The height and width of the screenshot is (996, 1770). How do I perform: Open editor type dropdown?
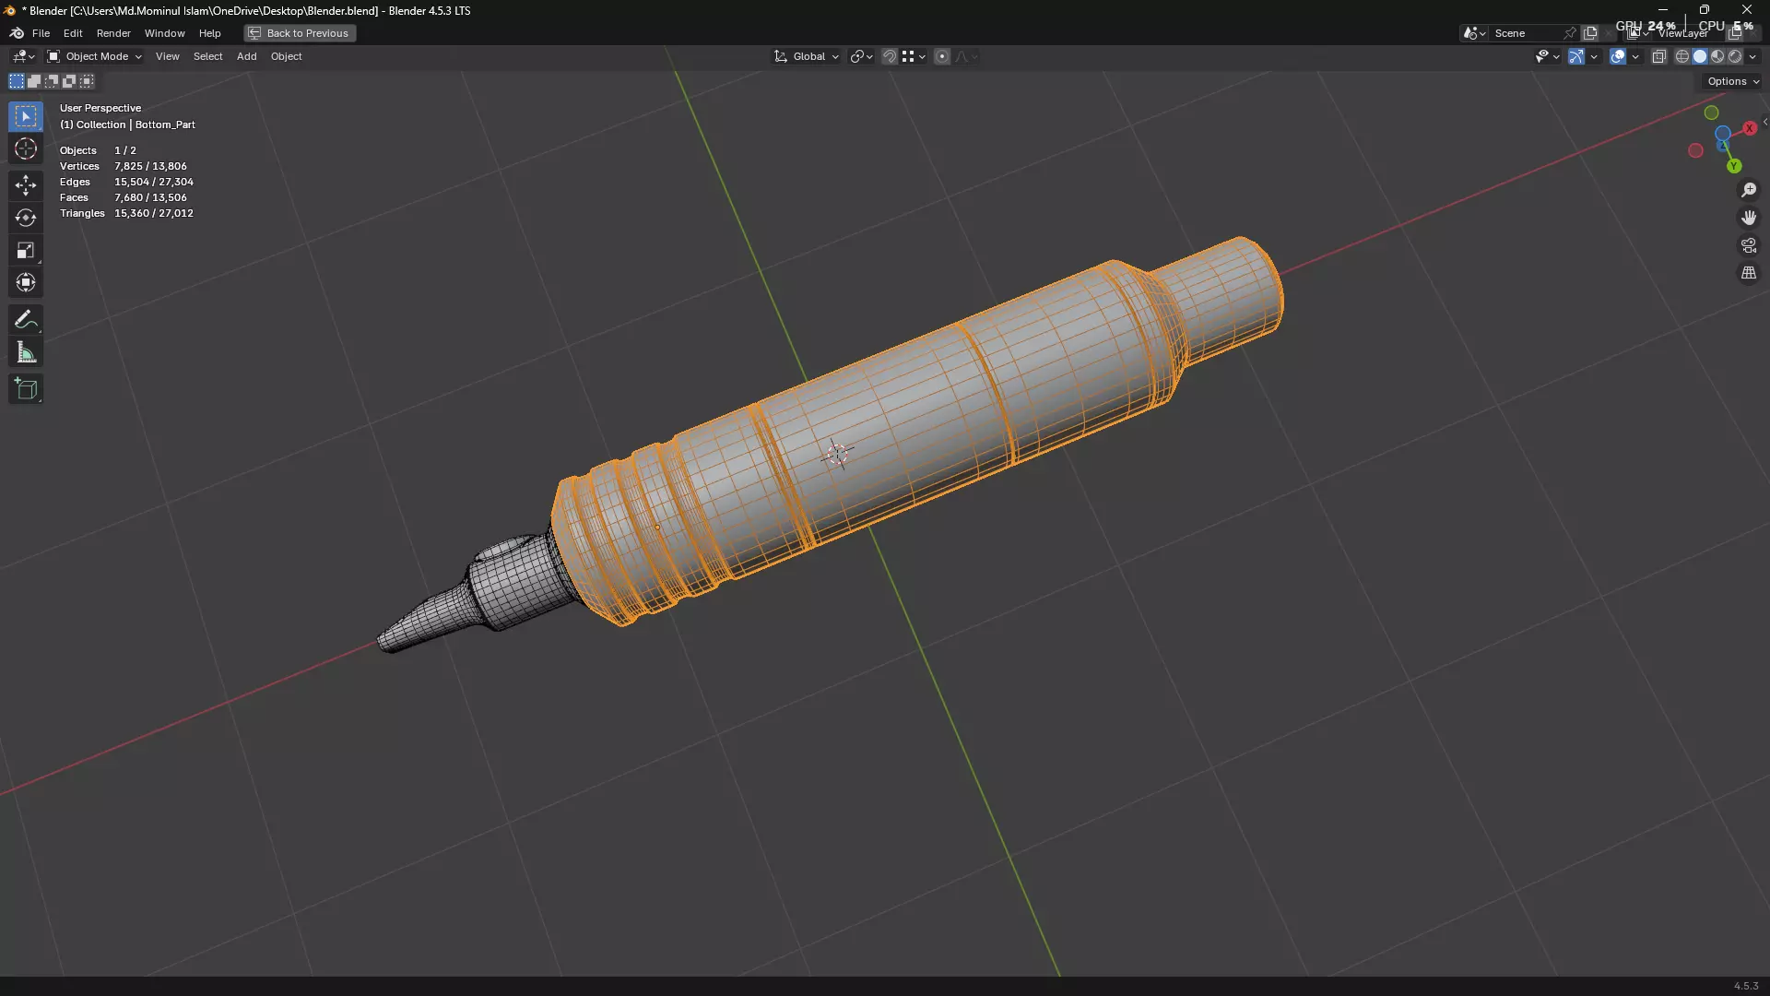[x=23, y=56]
